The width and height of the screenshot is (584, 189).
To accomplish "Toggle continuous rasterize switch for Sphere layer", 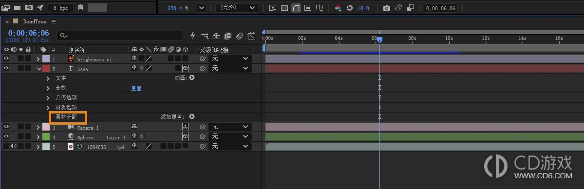I will point(142,137).
